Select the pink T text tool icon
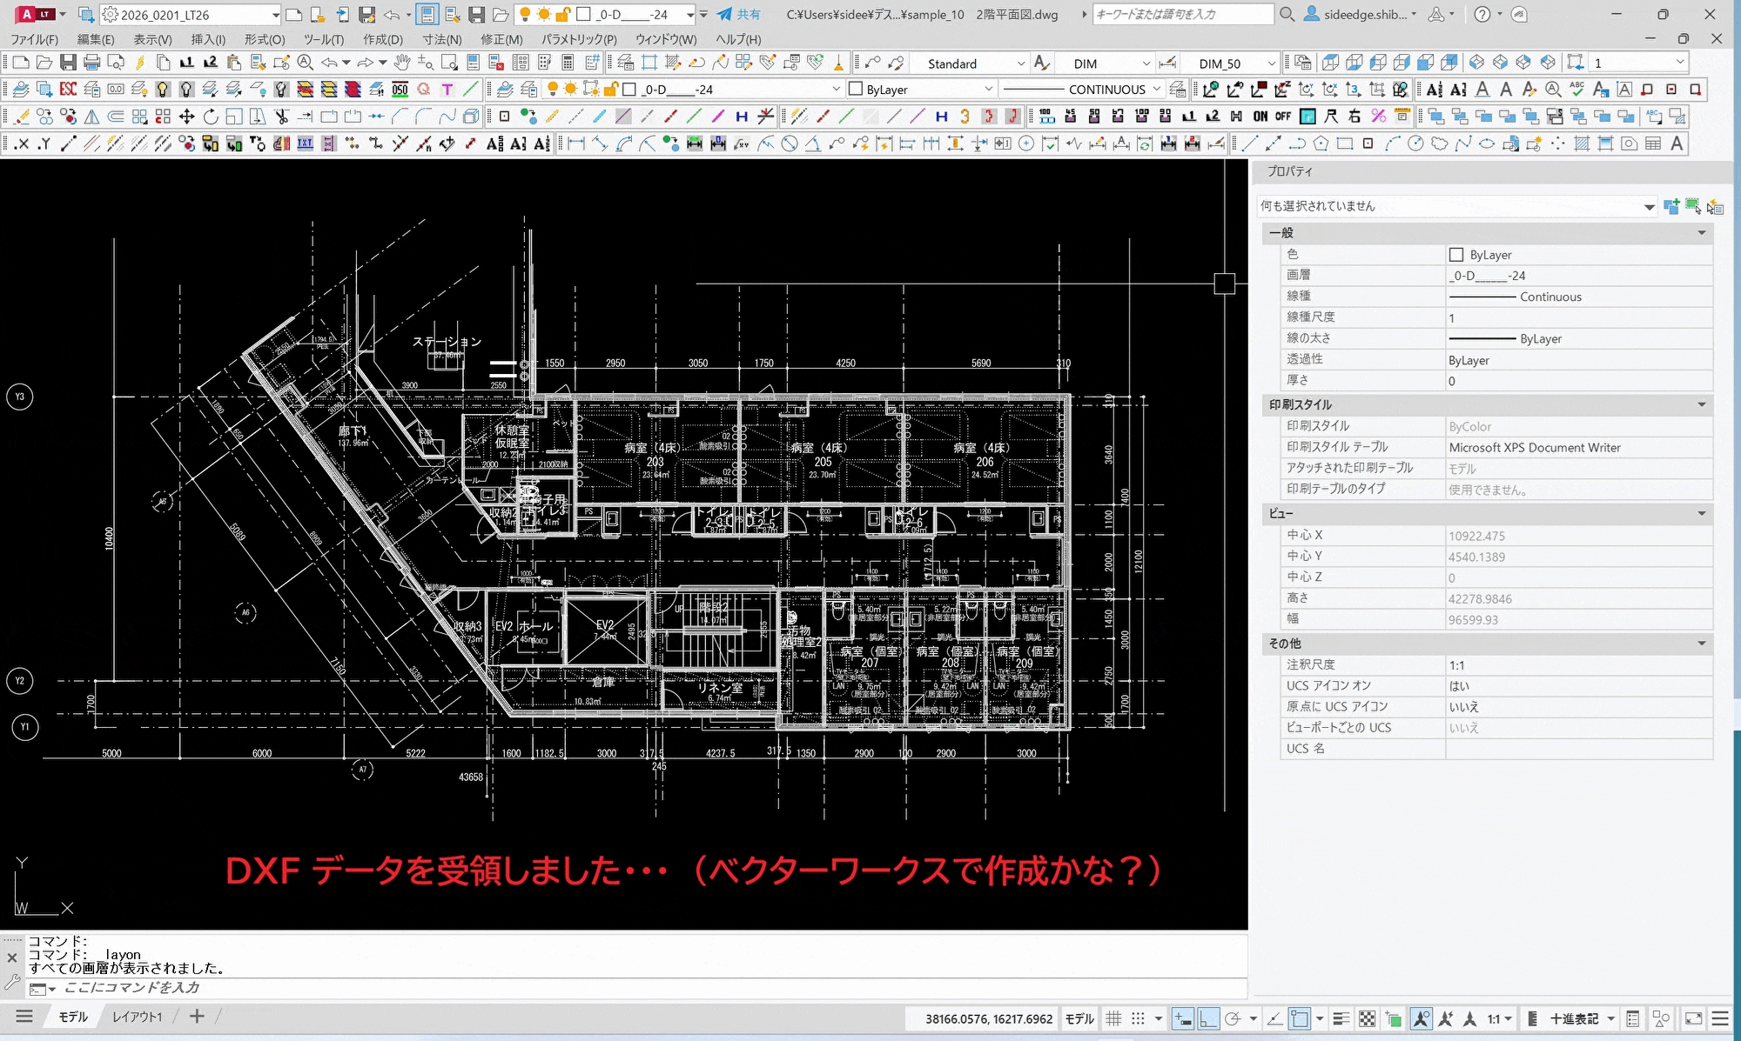The width and height of the screenshot is (1741, 1041). 447,89
